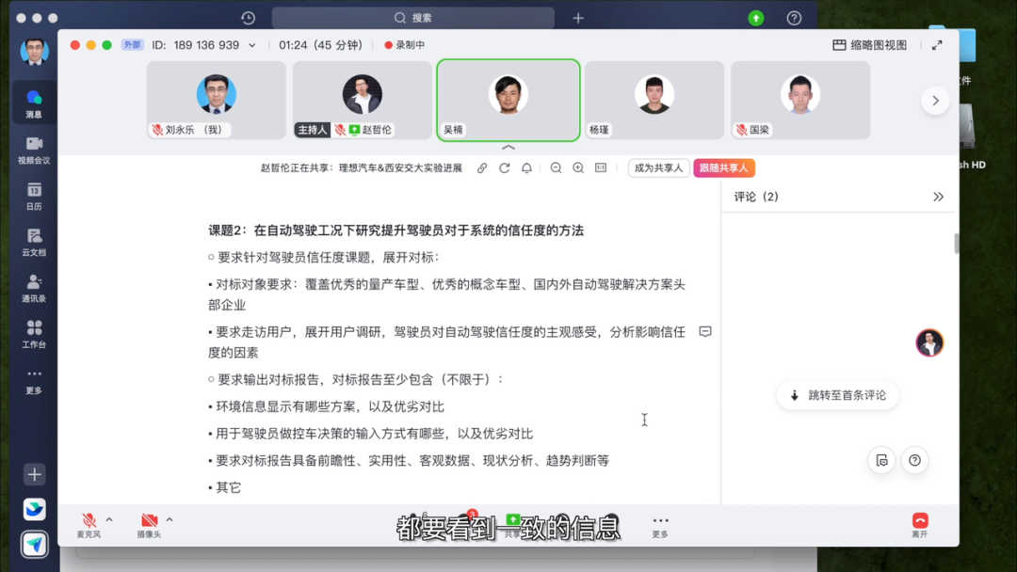Open the 更多 menu in meeting toolbar

pos(660,524)
